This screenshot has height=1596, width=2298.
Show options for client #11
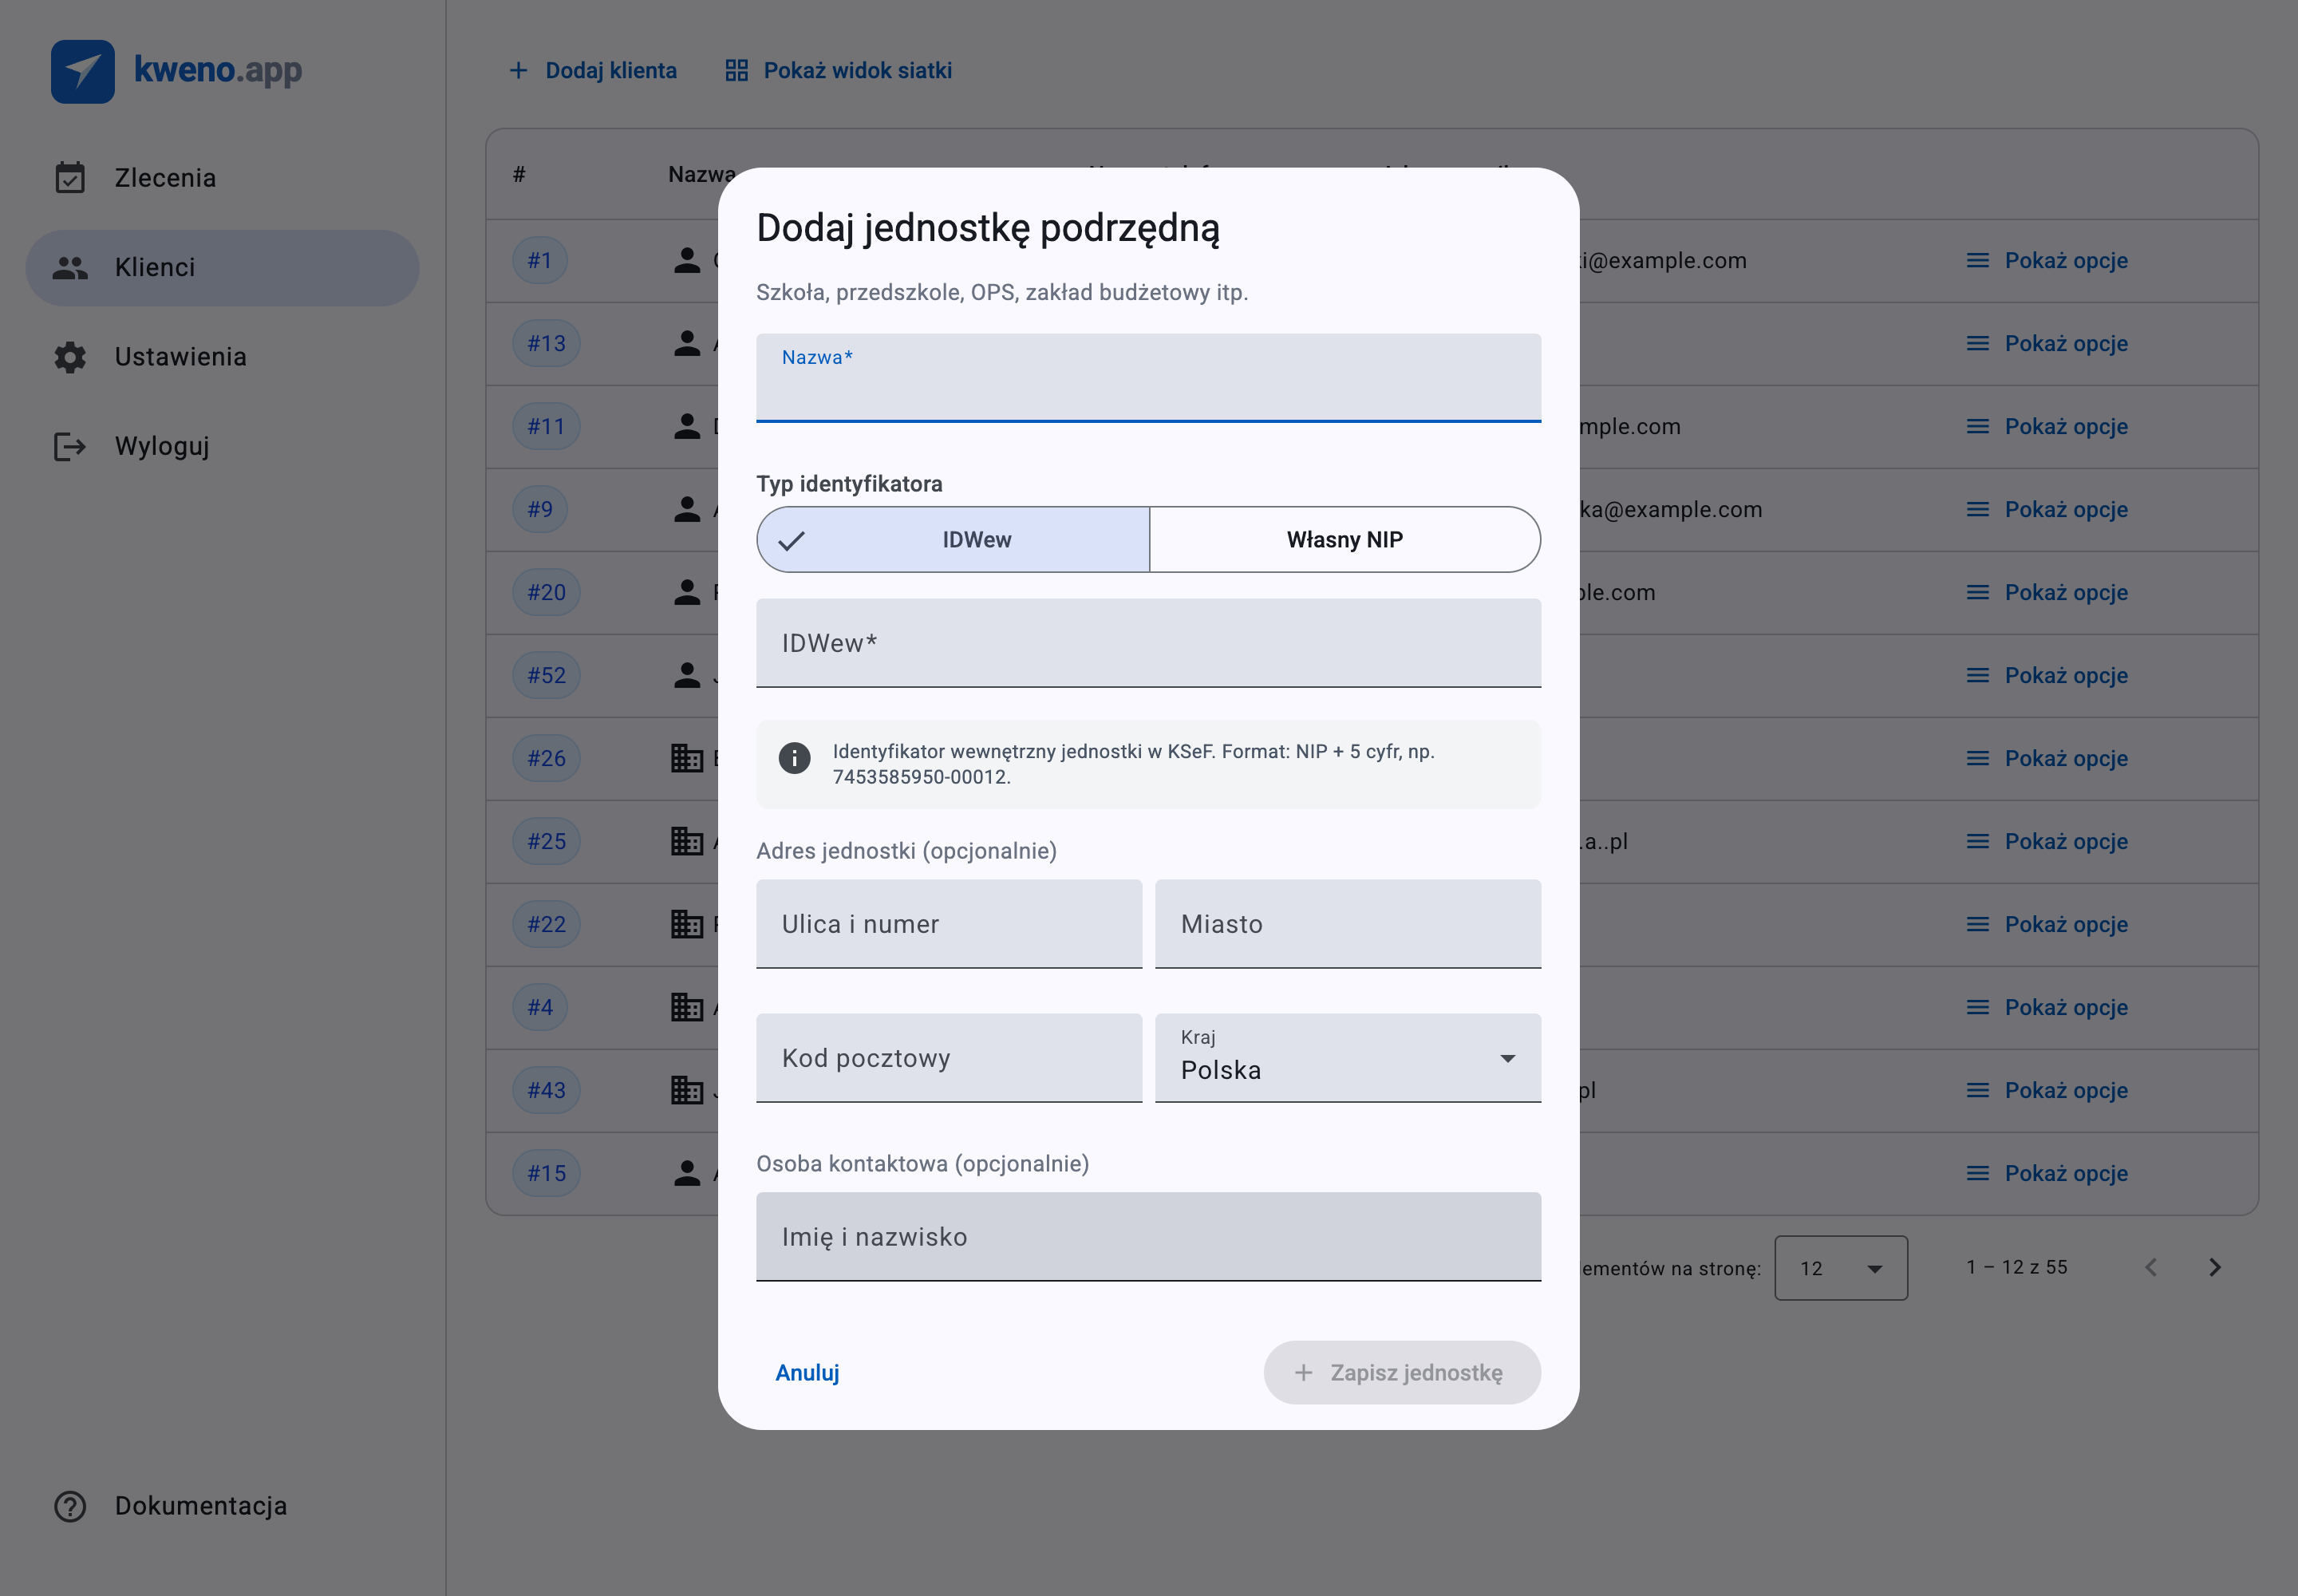pyautogui.click(x=2047, y=426)
